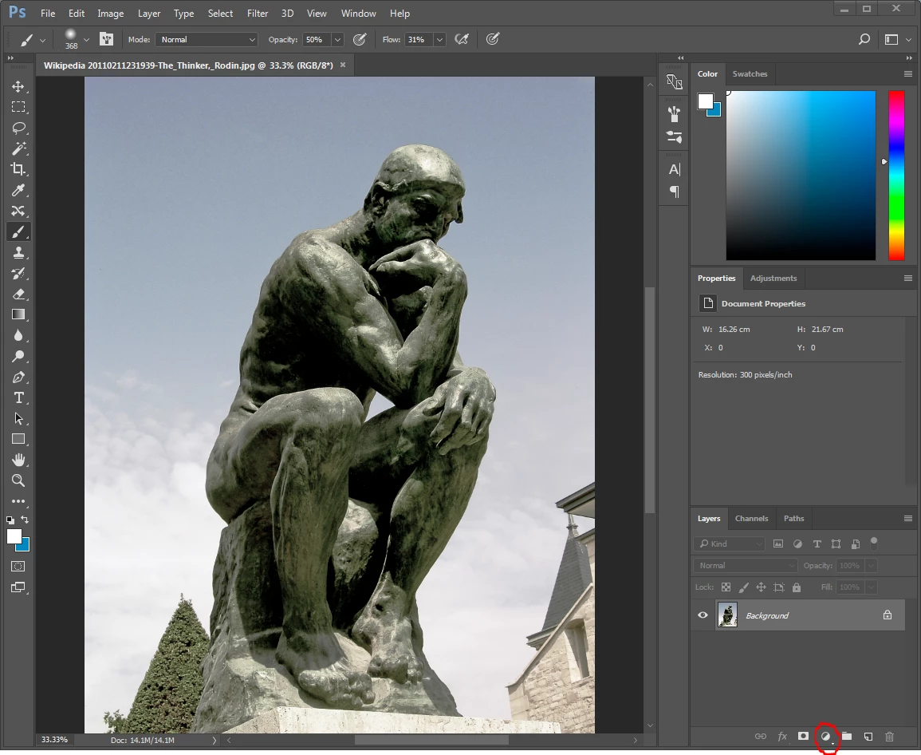Toggle pressure for opacity

pos(360,39)
